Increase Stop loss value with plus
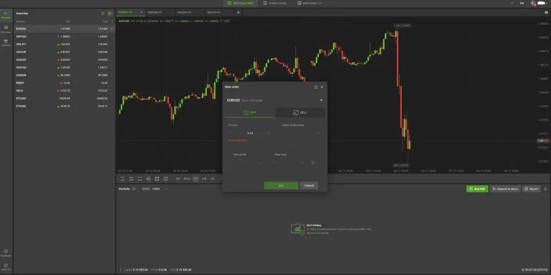 pos(302,163)
